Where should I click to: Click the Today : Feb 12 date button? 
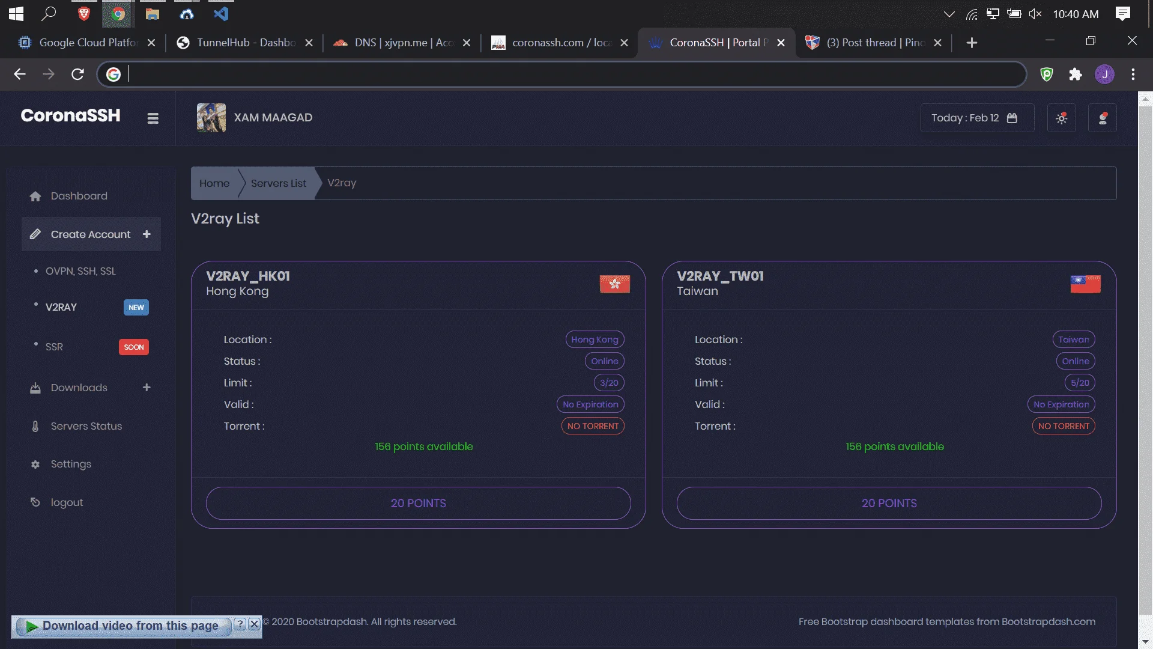pyautogui.click(x=977, y=118)
